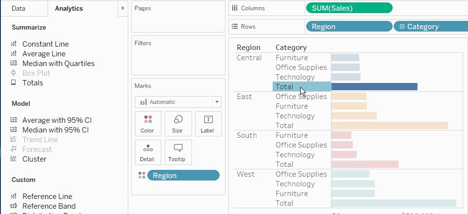Viewport: 468px width, 214px height.
Task: Click the Region color pill in Marks
Action: point(183,176)
